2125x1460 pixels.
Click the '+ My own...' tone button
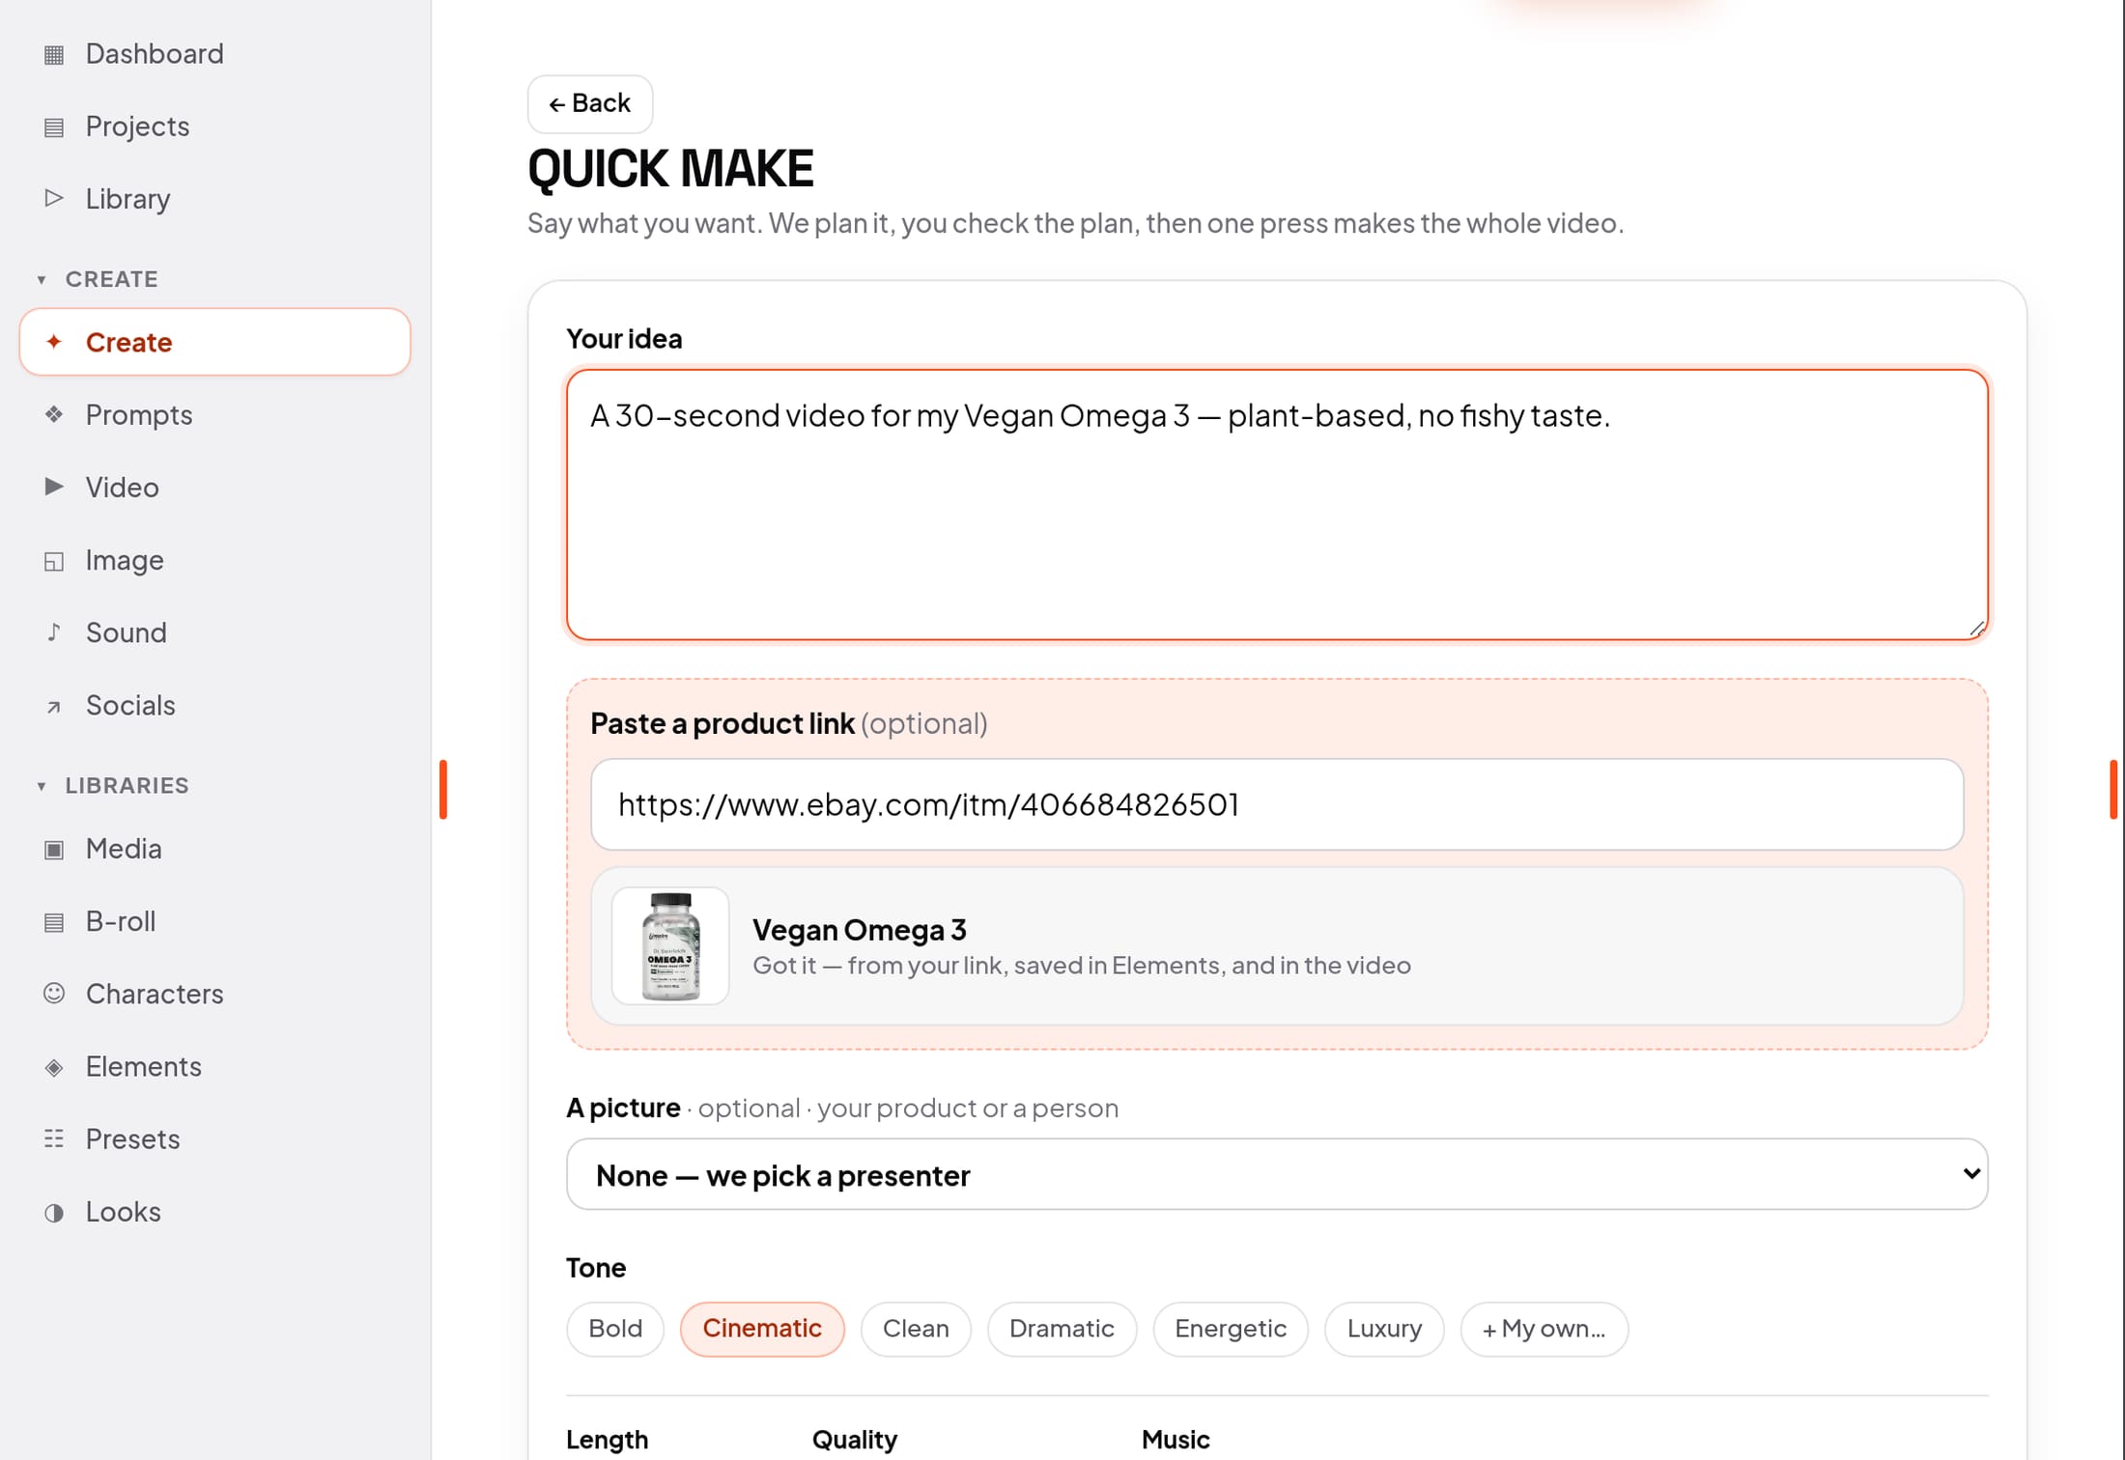coord(1544,1329)
